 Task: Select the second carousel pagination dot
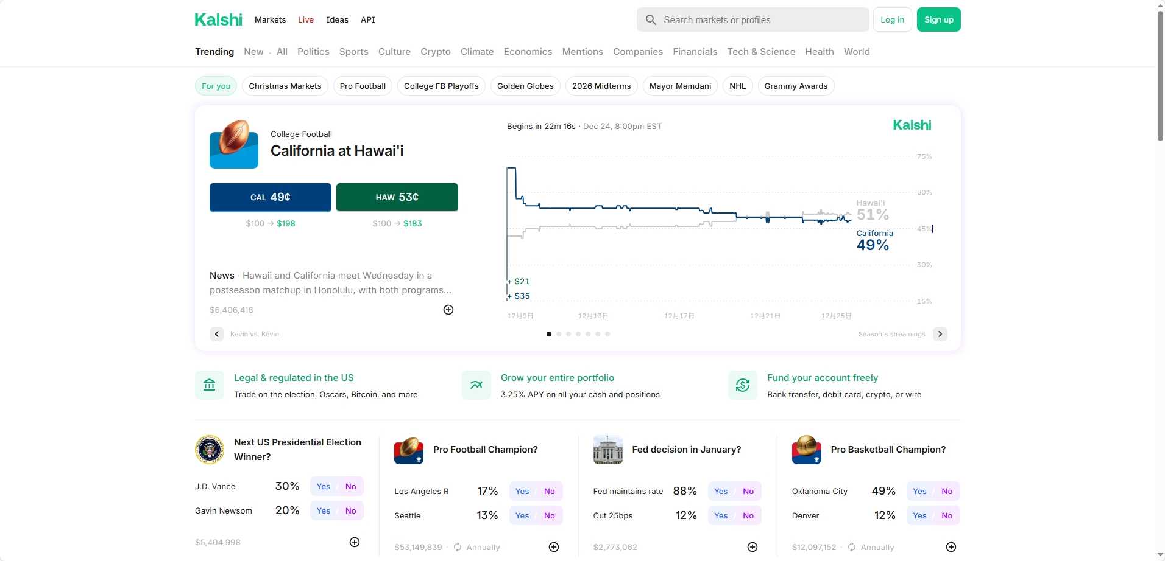click(559, 334)
